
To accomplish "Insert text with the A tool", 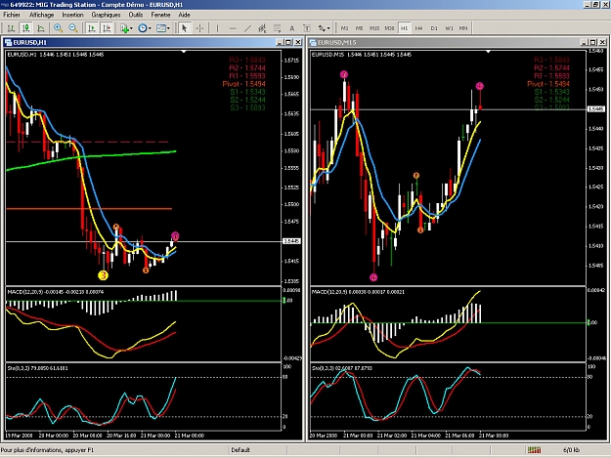I will tap(292, 28).
